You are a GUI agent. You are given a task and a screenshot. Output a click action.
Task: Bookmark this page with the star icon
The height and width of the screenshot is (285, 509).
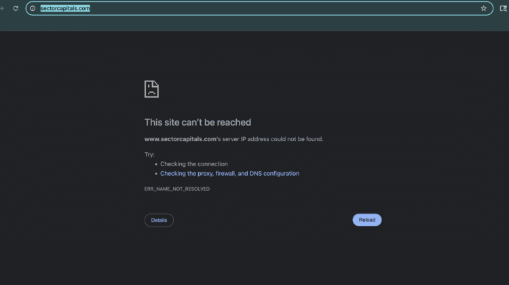pos(483,8)
